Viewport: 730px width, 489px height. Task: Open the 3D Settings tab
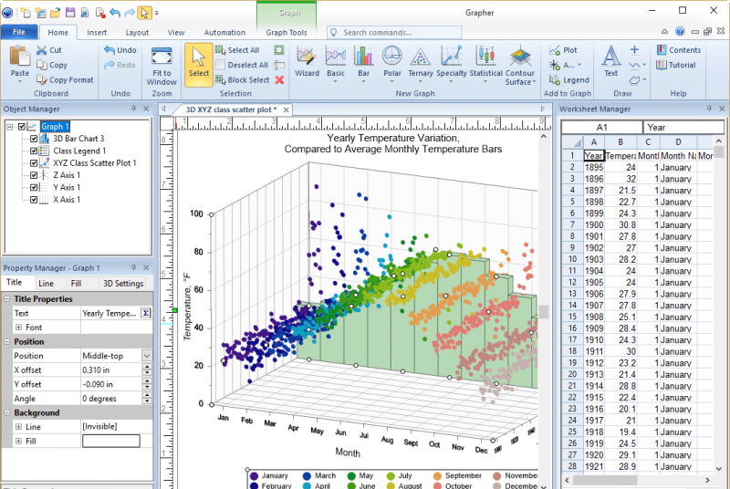[123, 284]
